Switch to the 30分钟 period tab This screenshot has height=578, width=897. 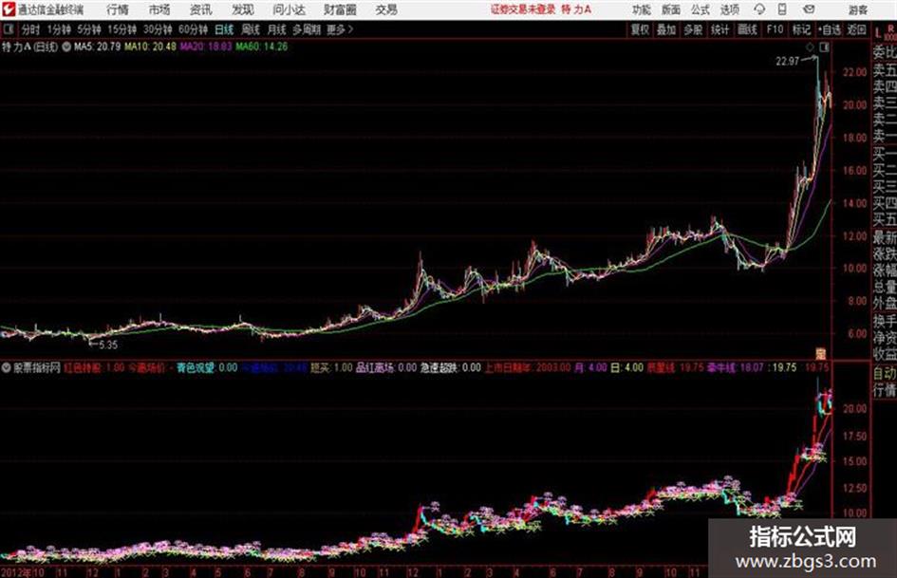point(158,29)
